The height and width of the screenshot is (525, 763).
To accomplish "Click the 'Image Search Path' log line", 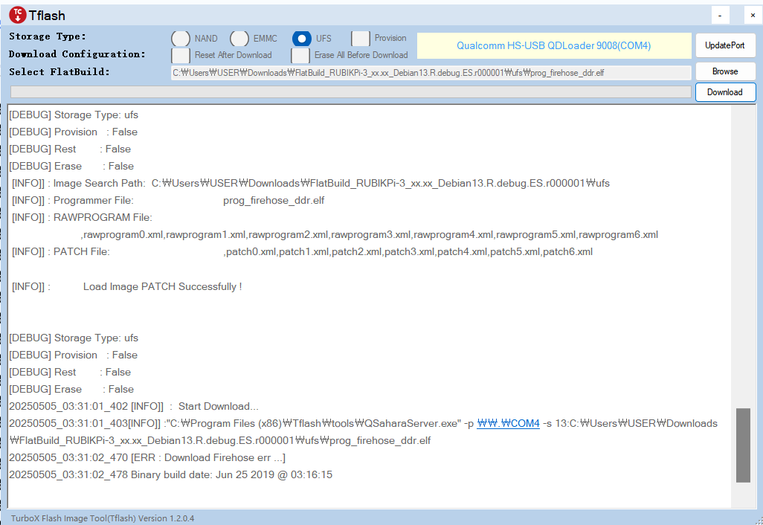I will pos(311,184).
